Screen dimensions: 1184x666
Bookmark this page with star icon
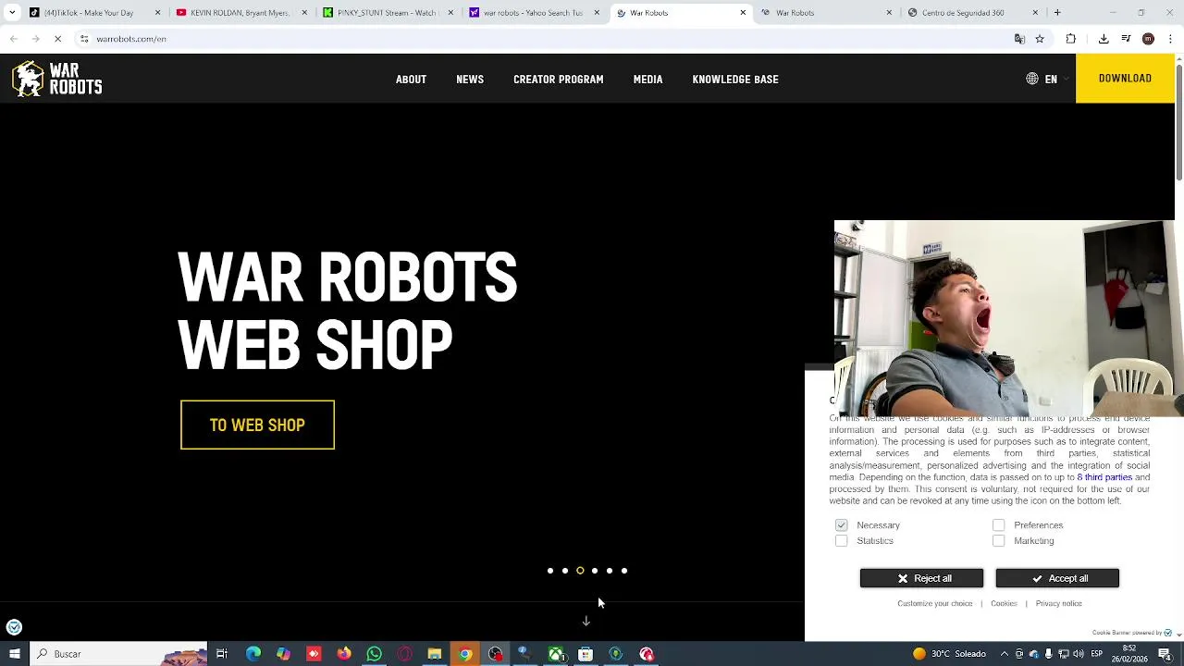click(1040, 39)
